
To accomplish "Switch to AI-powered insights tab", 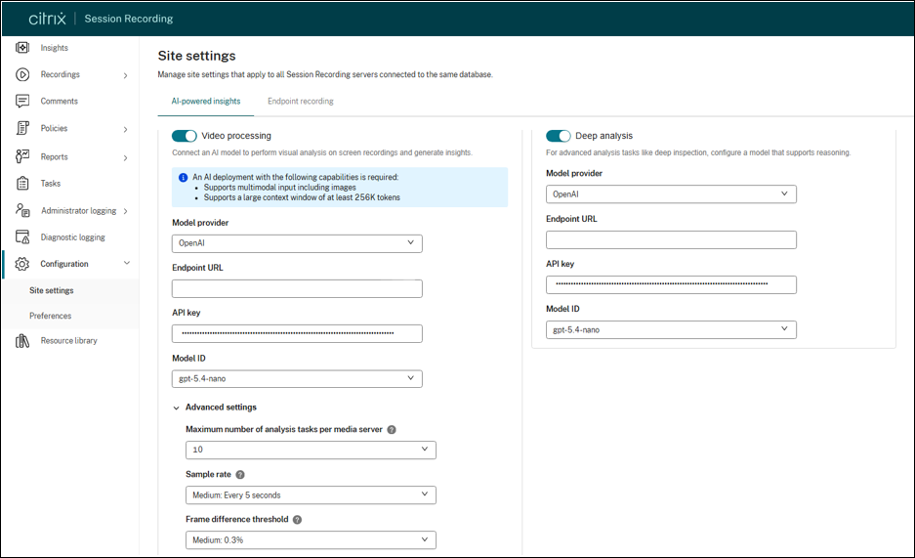I will (x=206, y=101).
